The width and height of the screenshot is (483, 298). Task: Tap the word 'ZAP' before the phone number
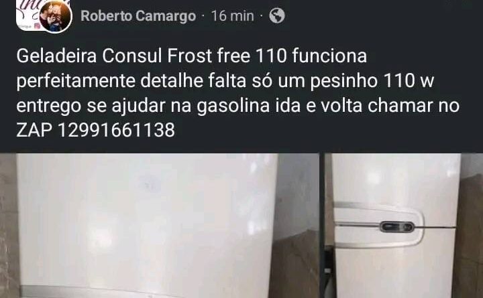(34, 130)
